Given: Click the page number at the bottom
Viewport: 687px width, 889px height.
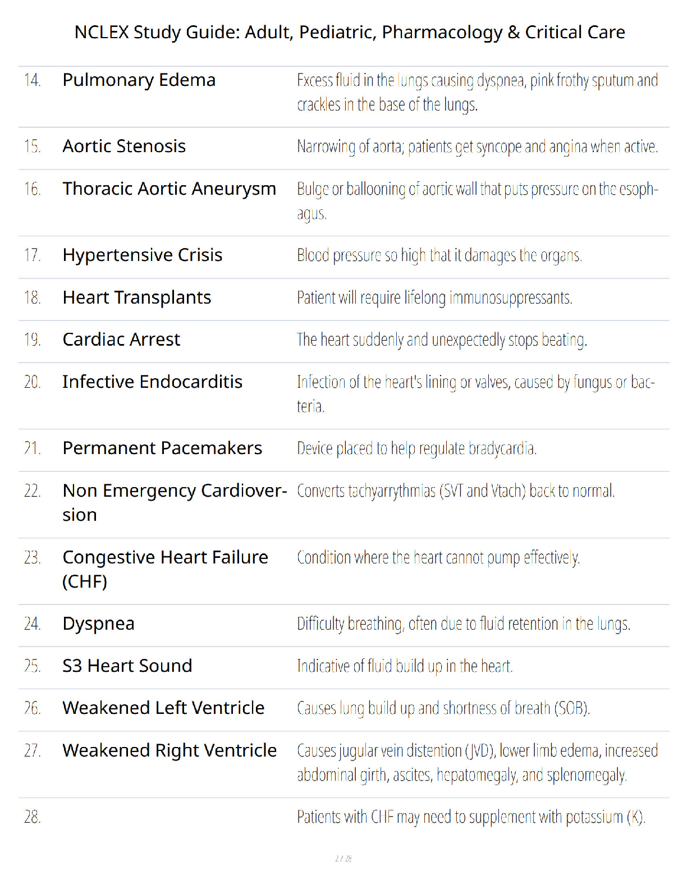Looking at the screenshot, I should (x=343, y=858).
